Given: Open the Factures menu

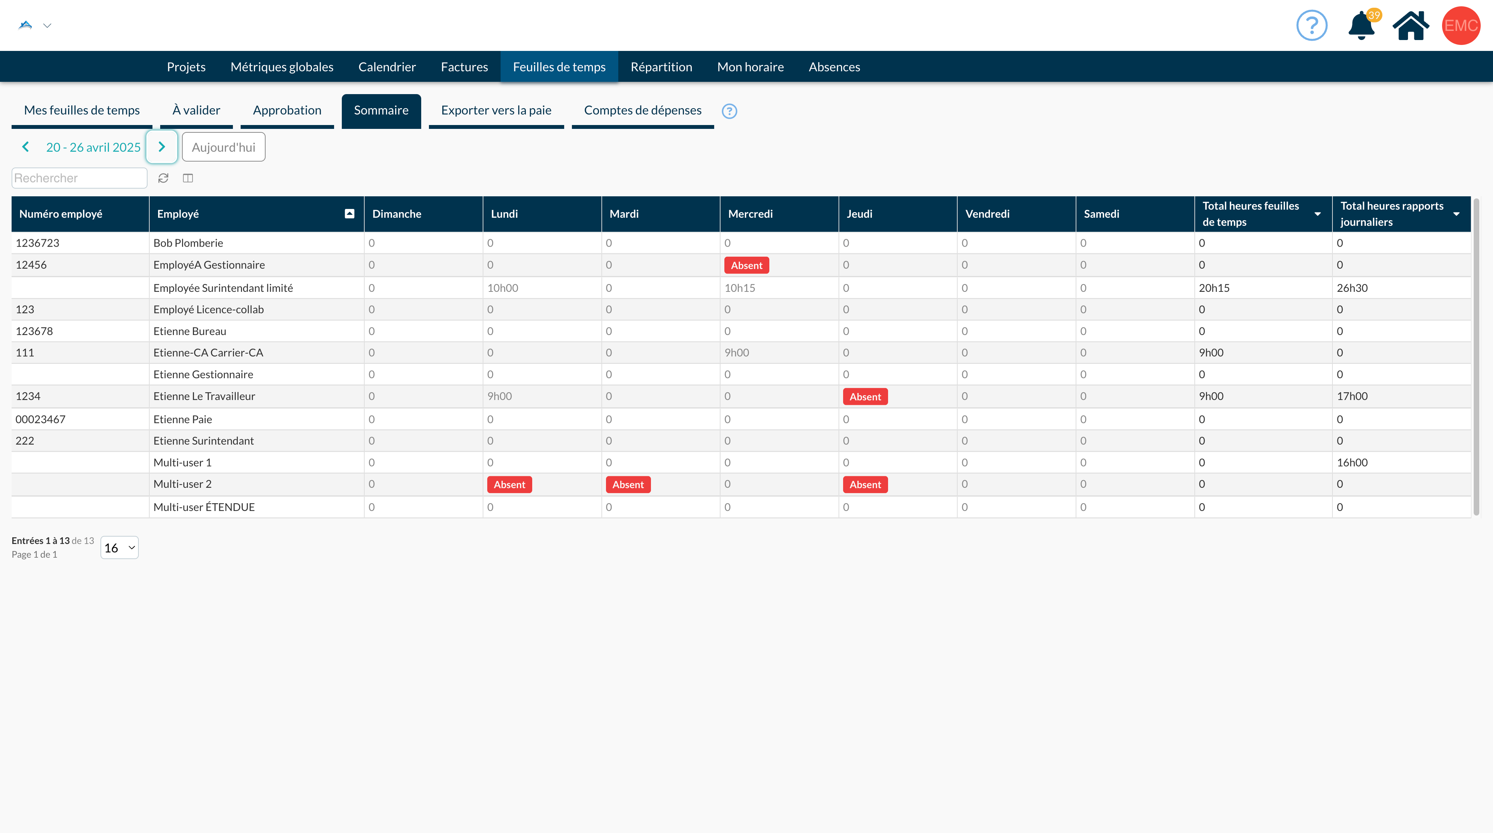Looking at the screenshot, I should point(464,67).
